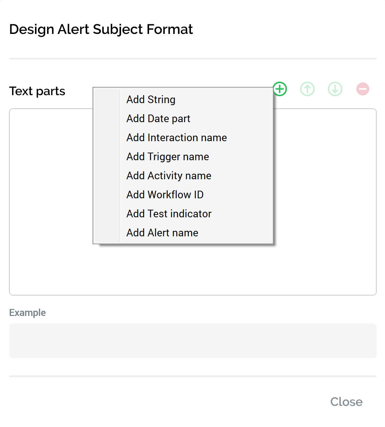This screenshot has width=385, height=427.
Task: Click the divider line under the heading
Action: coord(193,59)
